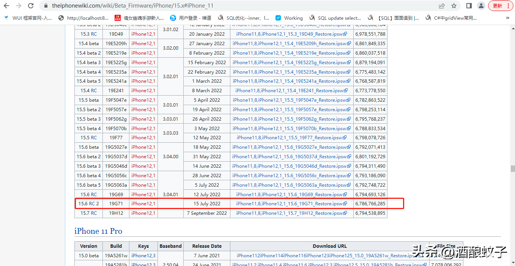Select the baseband value "3.04.00"
This screenshot has height=266, width=515.
click(x=170, y=156)
